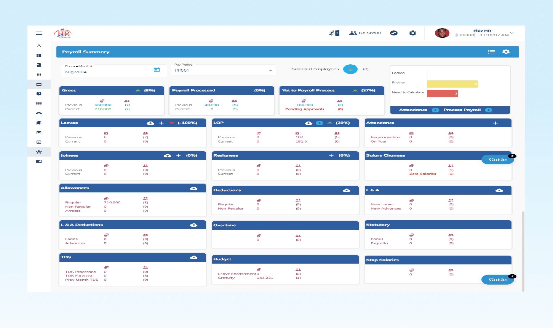Click the play icon in LOP panel
This screenshot has height=328, width=553.
coord(320,123)
